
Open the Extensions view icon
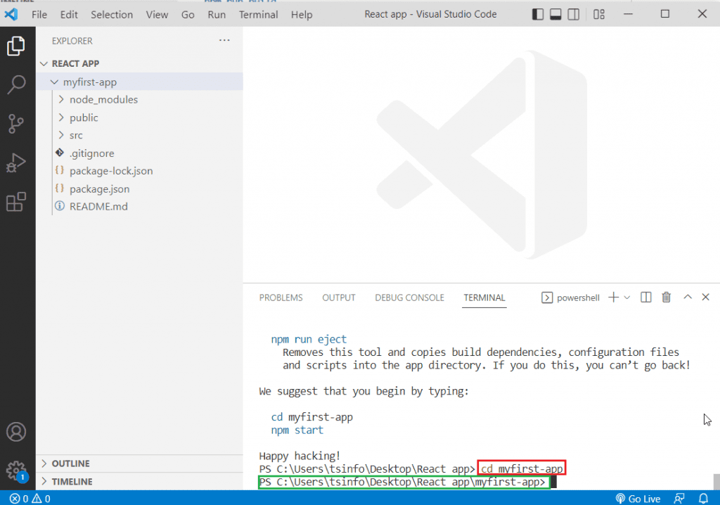click(x=16, y=202)
